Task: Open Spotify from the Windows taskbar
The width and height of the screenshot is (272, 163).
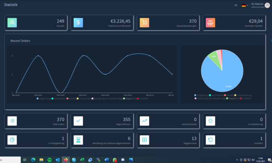Action: tap(50, 160)
